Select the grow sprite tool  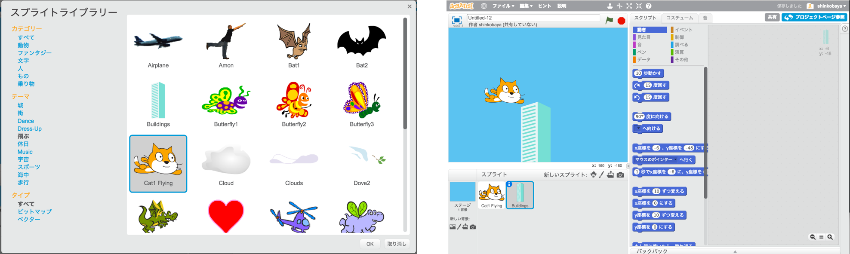pos(629,6)
